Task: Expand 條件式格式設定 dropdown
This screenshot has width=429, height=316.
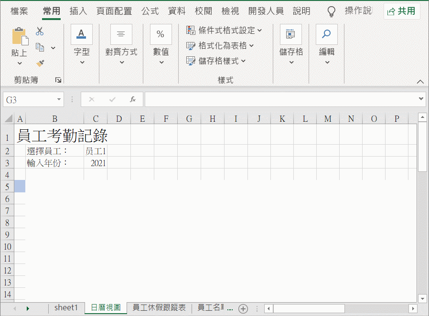Action: click(224, 31)
